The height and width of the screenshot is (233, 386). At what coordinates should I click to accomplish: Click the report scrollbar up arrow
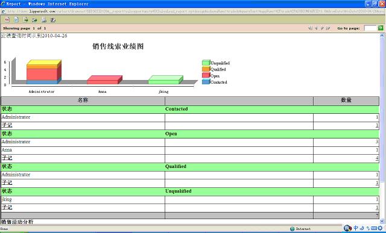point(382,36)
